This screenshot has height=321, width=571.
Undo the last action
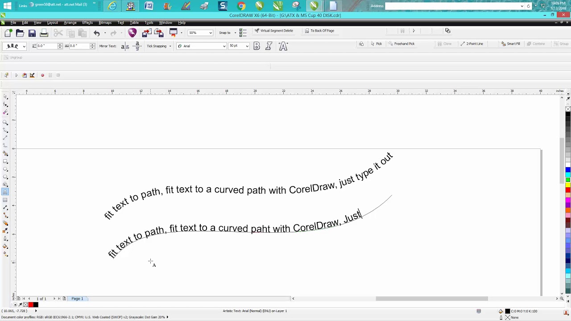click(96, 33)
